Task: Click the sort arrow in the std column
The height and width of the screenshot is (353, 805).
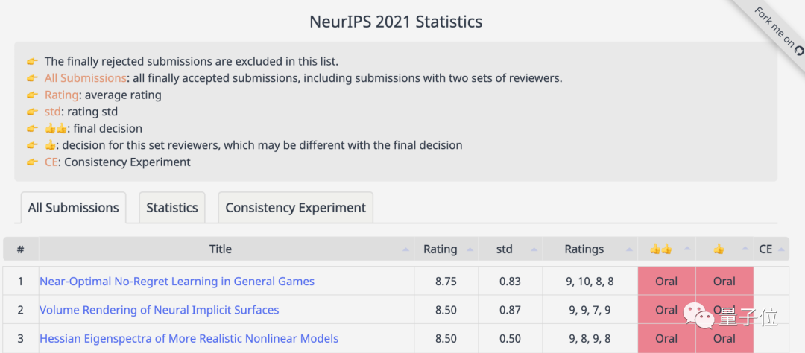Action: (534, 249)
